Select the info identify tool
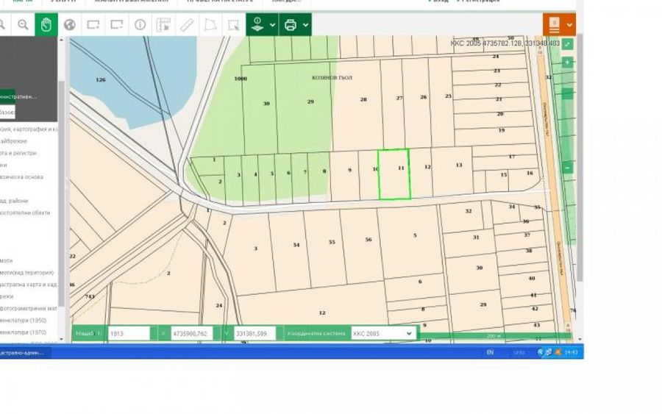 (140, 25)
